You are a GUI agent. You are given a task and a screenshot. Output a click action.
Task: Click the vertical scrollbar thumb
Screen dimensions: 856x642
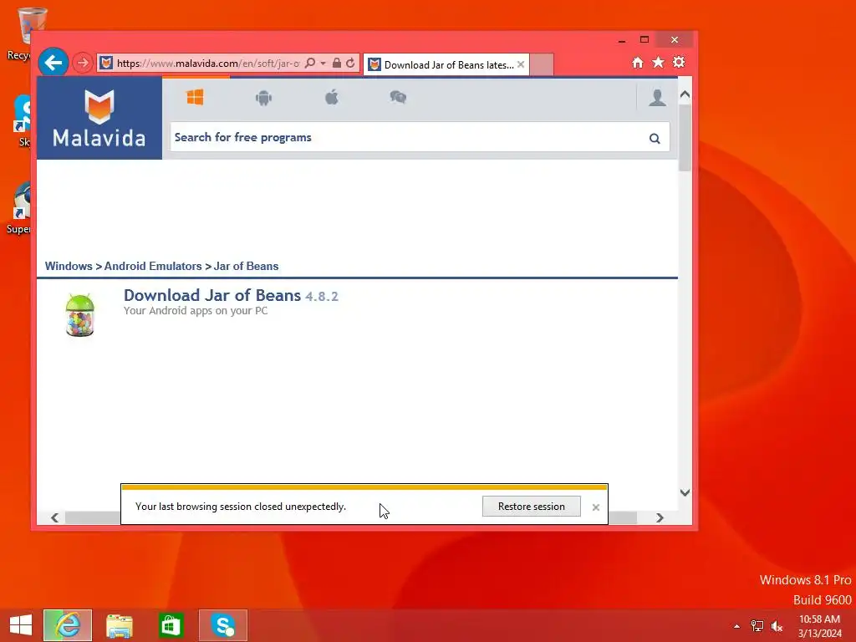tap(685, 137)
